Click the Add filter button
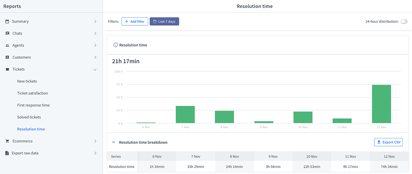The width and height of the screenshot is (412, 174). click(x=135, y=21)
